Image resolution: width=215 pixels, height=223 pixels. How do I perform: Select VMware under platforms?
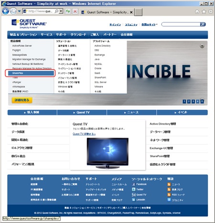pos(98,86)
